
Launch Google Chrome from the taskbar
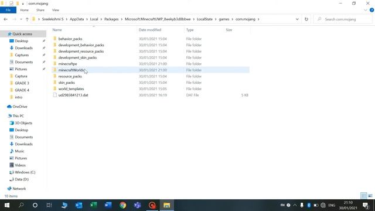tap(123, 205)
